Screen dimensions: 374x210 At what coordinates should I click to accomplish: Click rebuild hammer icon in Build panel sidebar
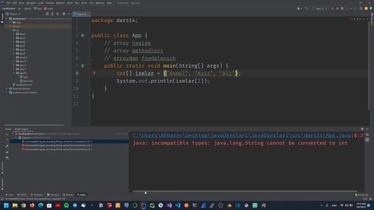click(7, 135)
